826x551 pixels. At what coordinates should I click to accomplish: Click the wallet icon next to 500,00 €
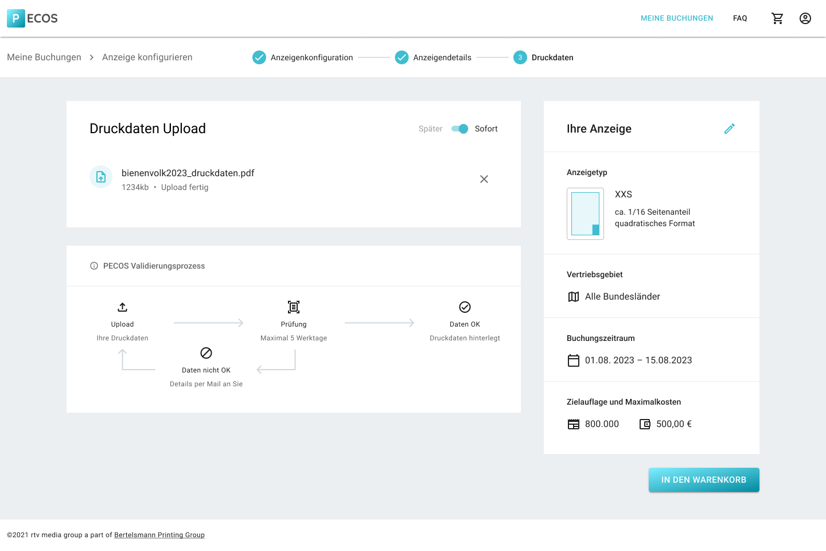[x=645, y=424]
